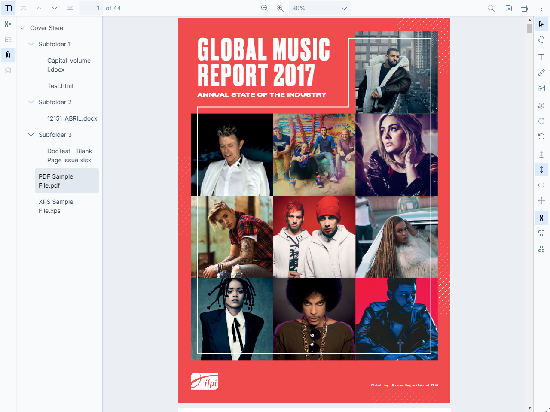Zoom out of the document
This screenshot has height=412, width=550.
(265, 8)
